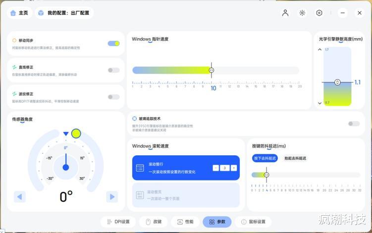Click the pointer speed value 10
This screenshot has height=233, width=372.
pos(213,88)
